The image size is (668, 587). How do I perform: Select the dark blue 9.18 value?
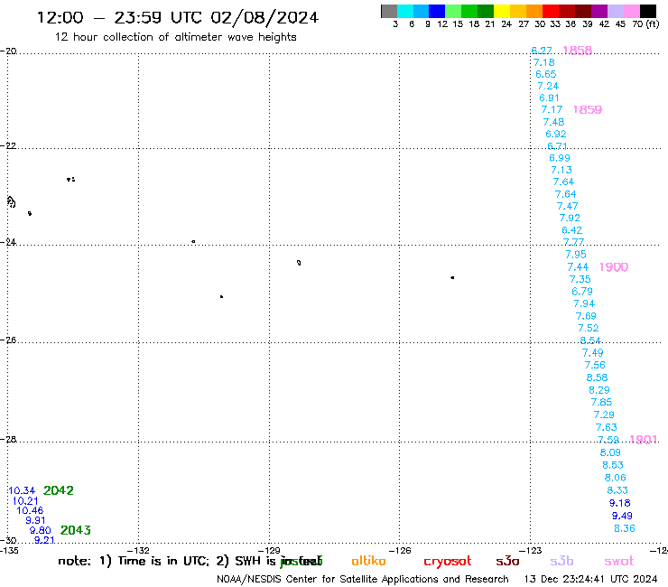coord(620,503)
